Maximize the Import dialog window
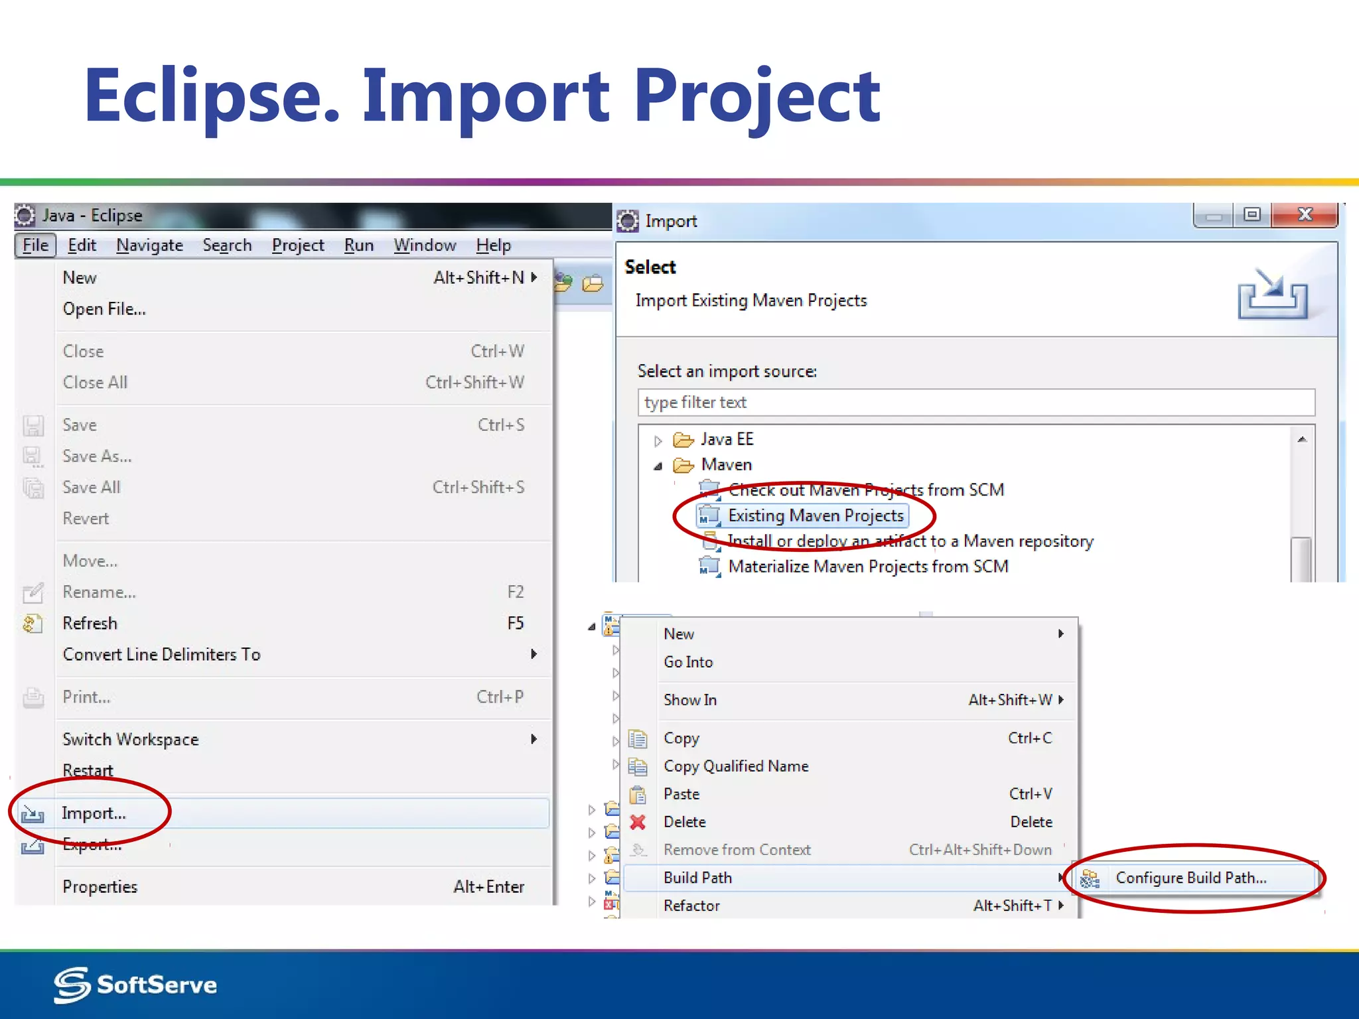The width and height of the screenshot is (1359, 1019). tap(1252, 214)
